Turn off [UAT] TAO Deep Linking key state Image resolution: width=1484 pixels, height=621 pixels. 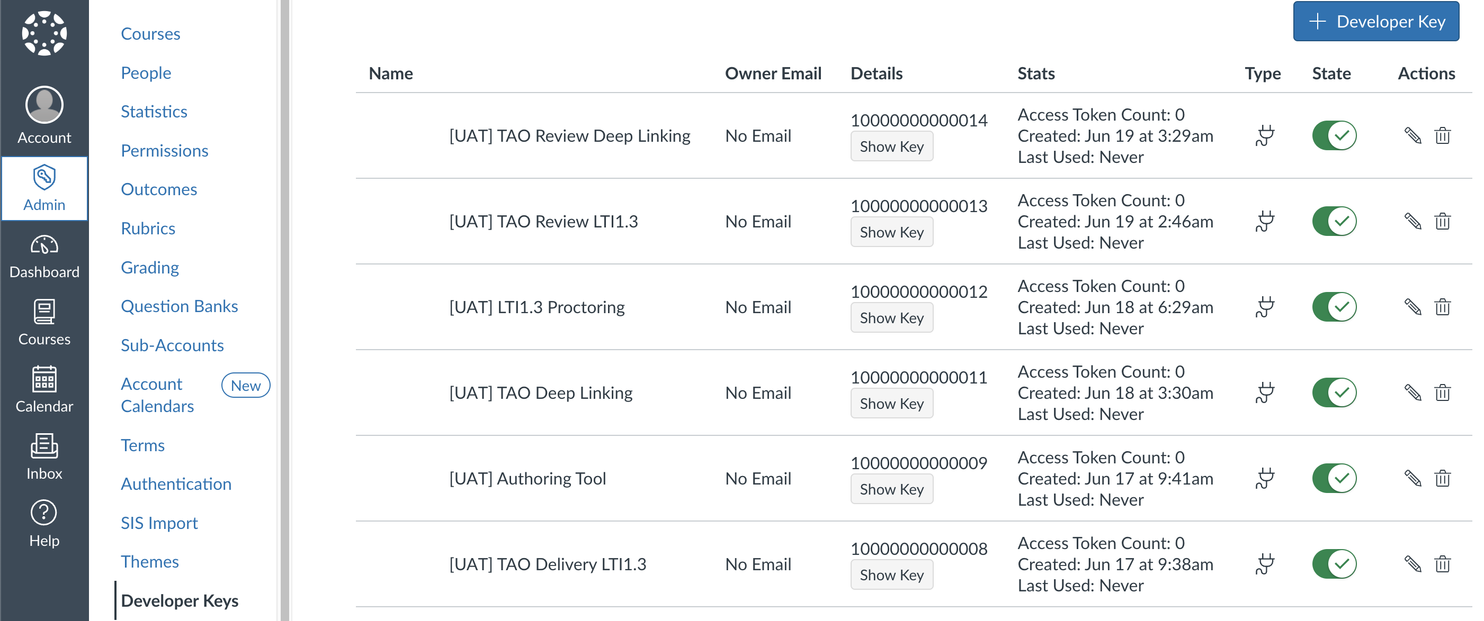pos(1334,392)
